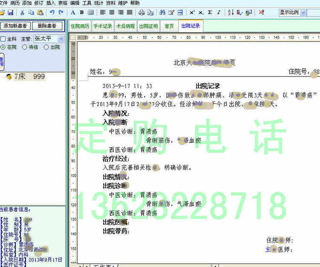The width and height of the screenshot is (320, 267).
Task: Justify the text alignment
Action: point(130,12)
